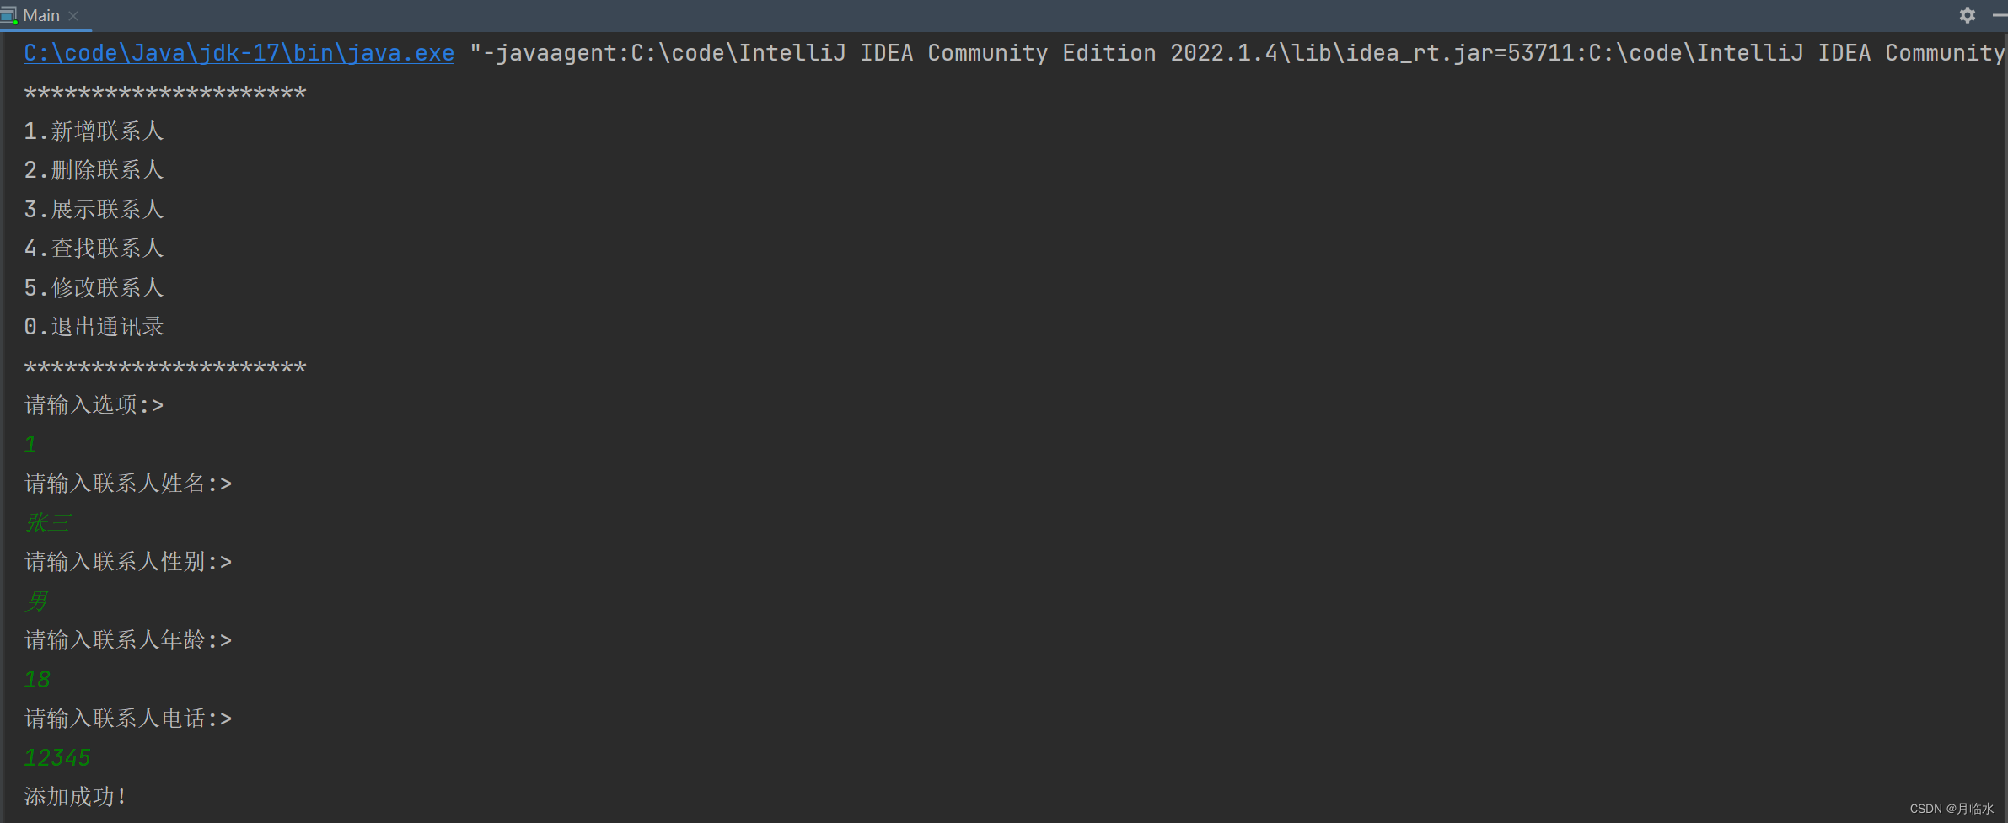
Task: Click the '4.查找联系人' output line
Action: click(x=94, y=249)
